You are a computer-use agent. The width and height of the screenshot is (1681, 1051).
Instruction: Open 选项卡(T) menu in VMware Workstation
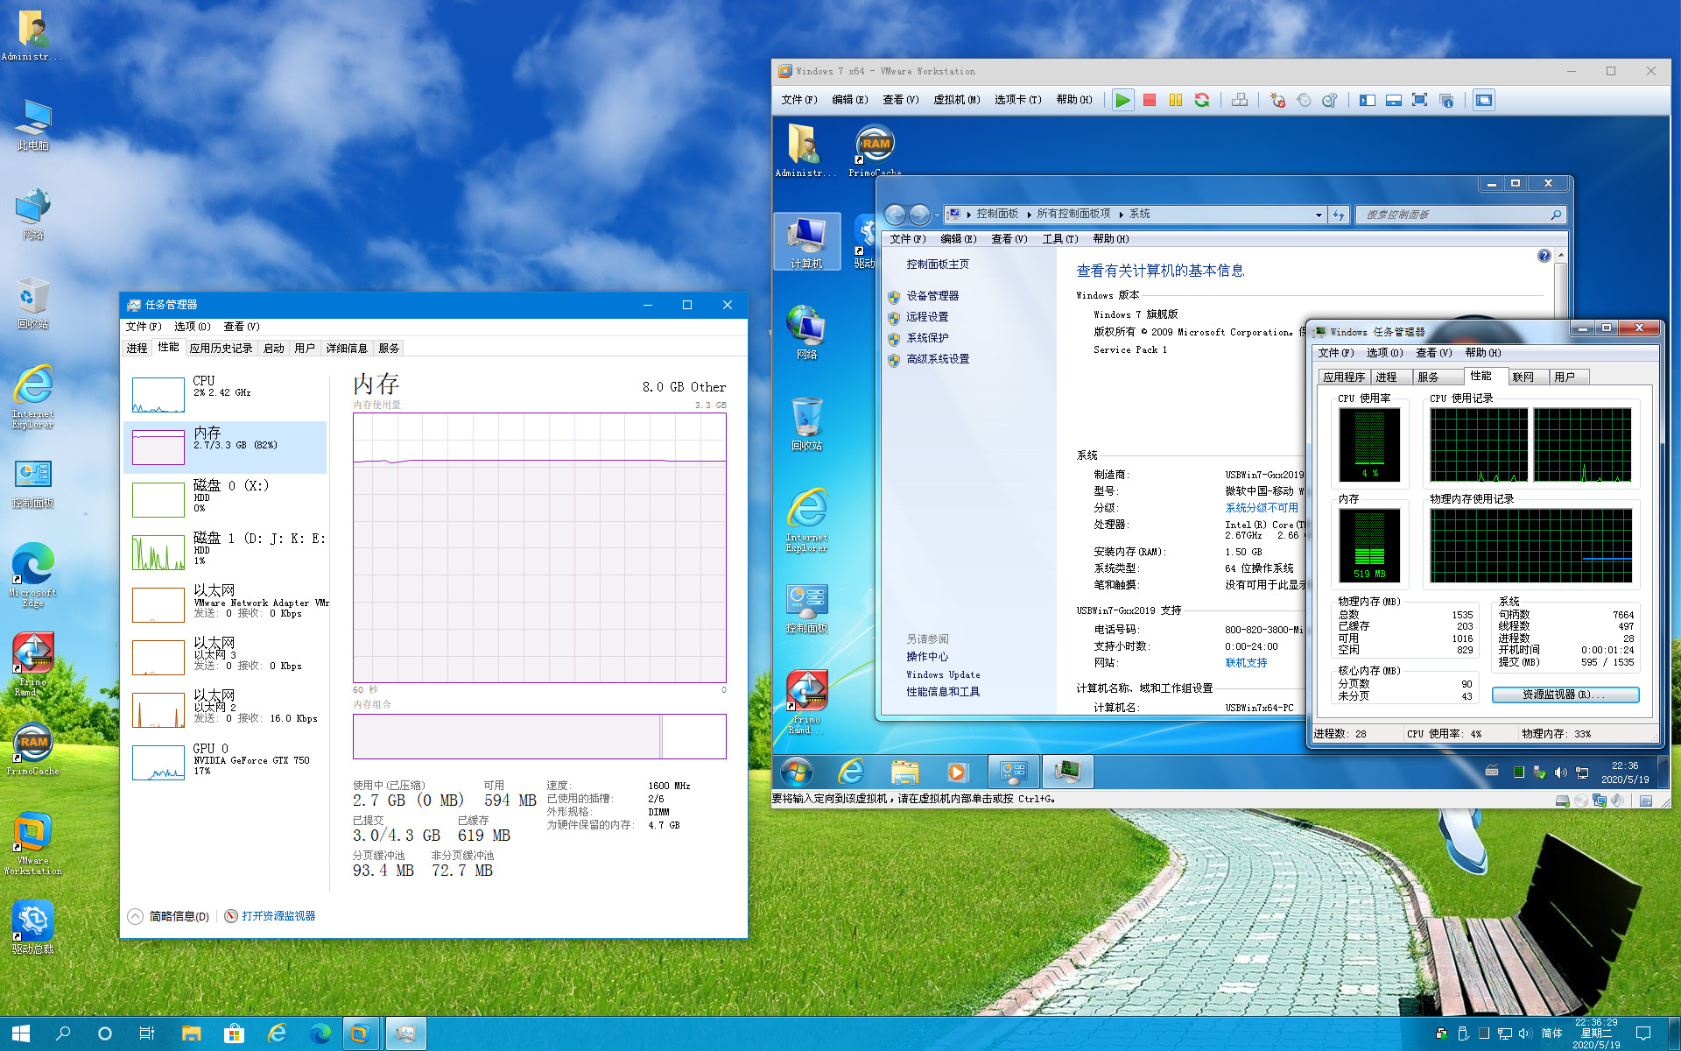coord(1017,100)
